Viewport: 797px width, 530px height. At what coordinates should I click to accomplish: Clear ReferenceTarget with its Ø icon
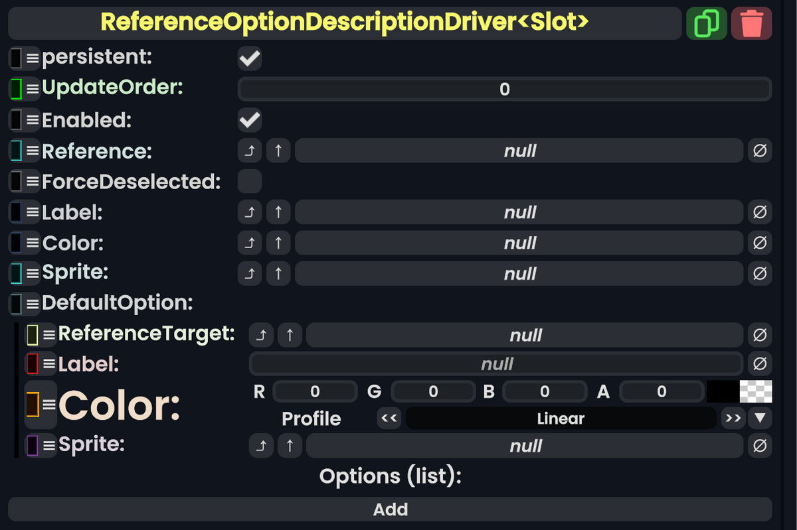coord(760,335)
